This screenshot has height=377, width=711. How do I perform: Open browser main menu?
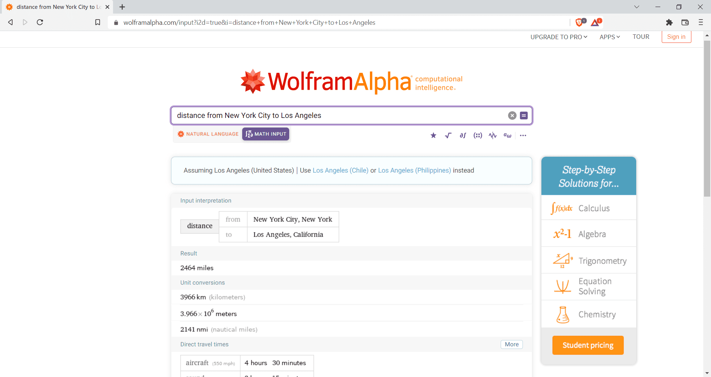coord(701,22)
